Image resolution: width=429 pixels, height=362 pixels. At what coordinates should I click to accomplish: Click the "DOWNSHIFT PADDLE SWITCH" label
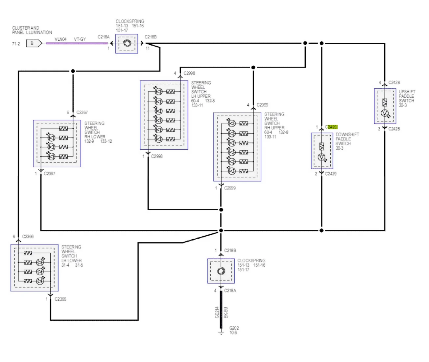[347, 139]
